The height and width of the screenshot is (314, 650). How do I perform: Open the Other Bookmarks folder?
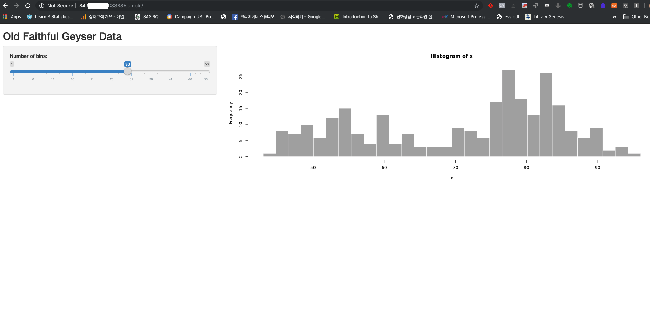[636, 17]
